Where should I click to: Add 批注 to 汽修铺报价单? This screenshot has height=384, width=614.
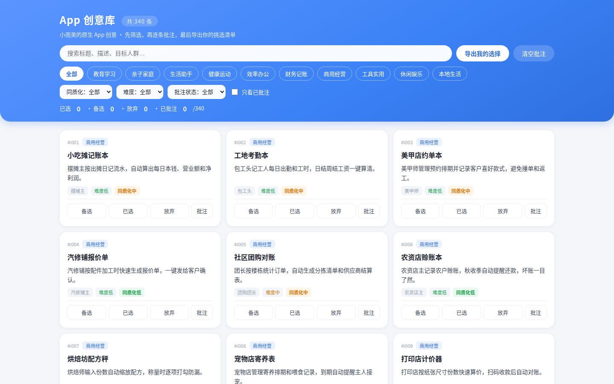point(202,313)
